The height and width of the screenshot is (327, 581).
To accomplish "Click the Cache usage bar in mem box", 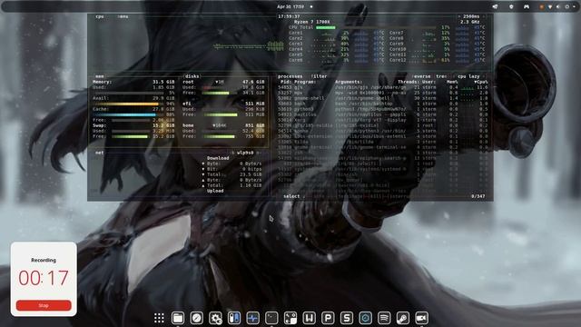I will click(x=129, y=114).
